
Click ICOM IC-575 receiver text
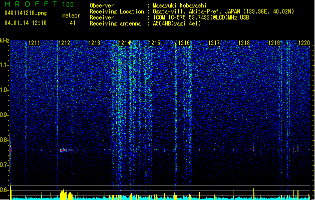(201, 17)
